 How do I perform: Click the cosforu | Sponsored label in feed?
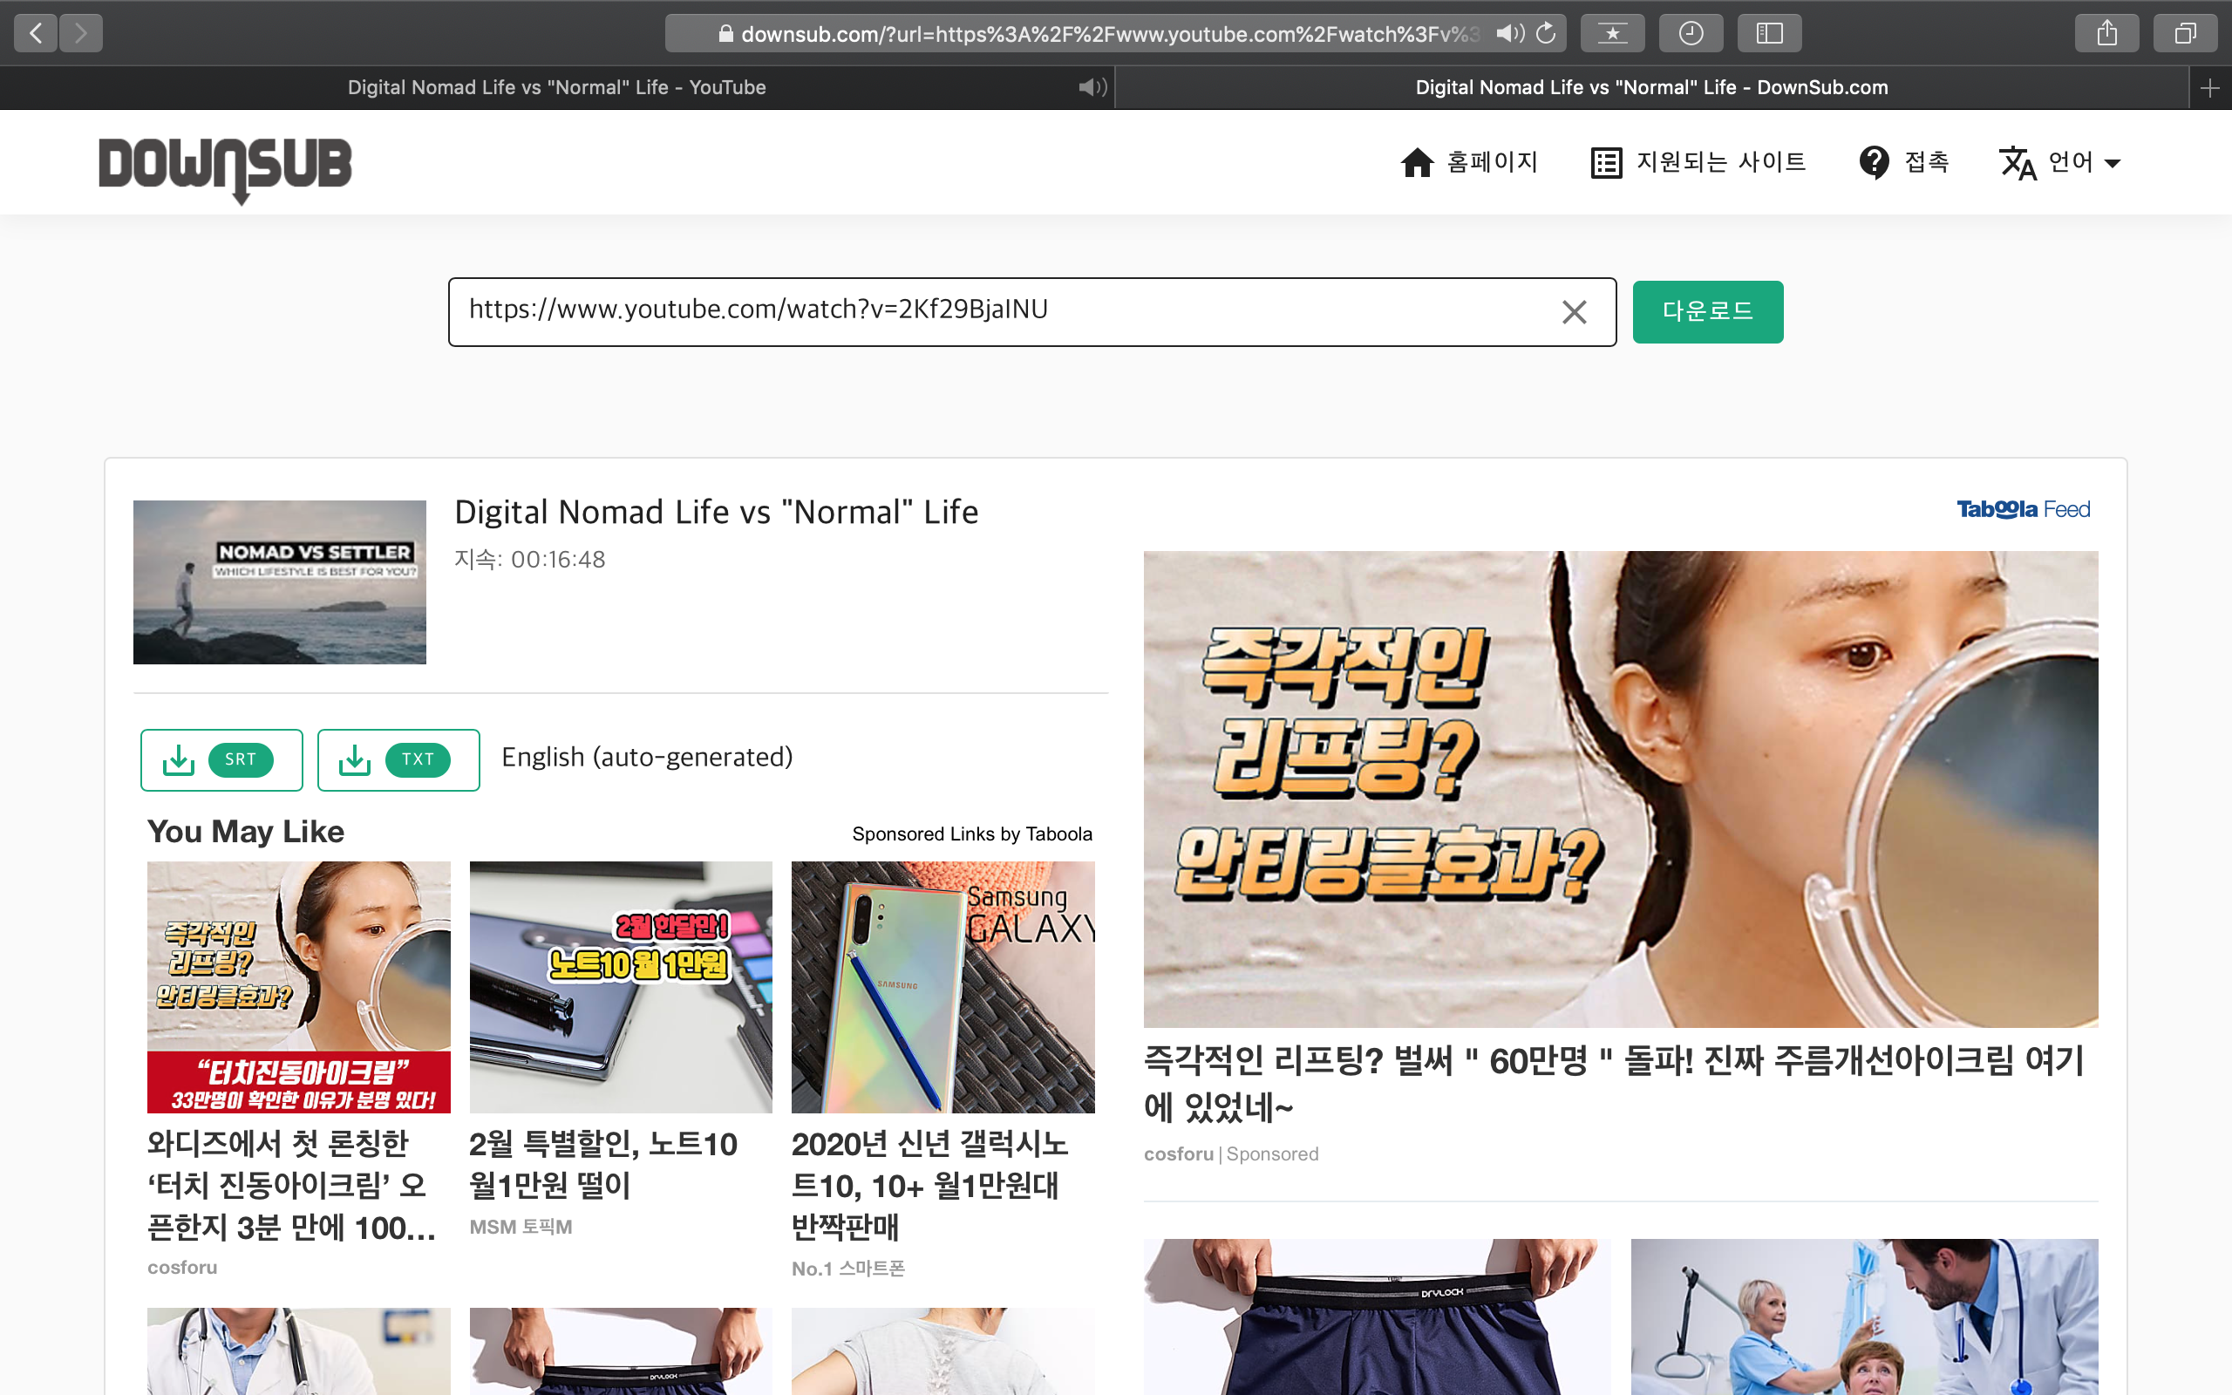pyautogui.click(x=1231, y=1154)
